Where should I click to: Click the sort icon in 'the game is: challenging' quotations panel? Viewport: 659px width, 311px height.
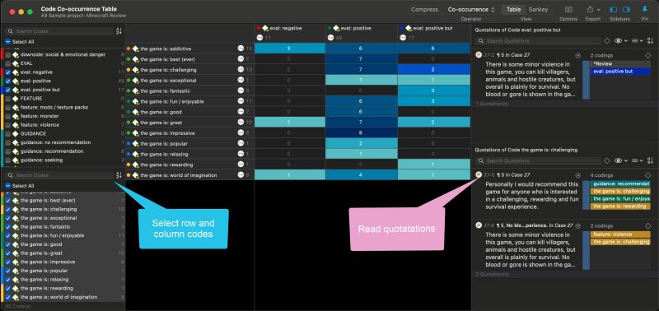click(x=650, y=160)
